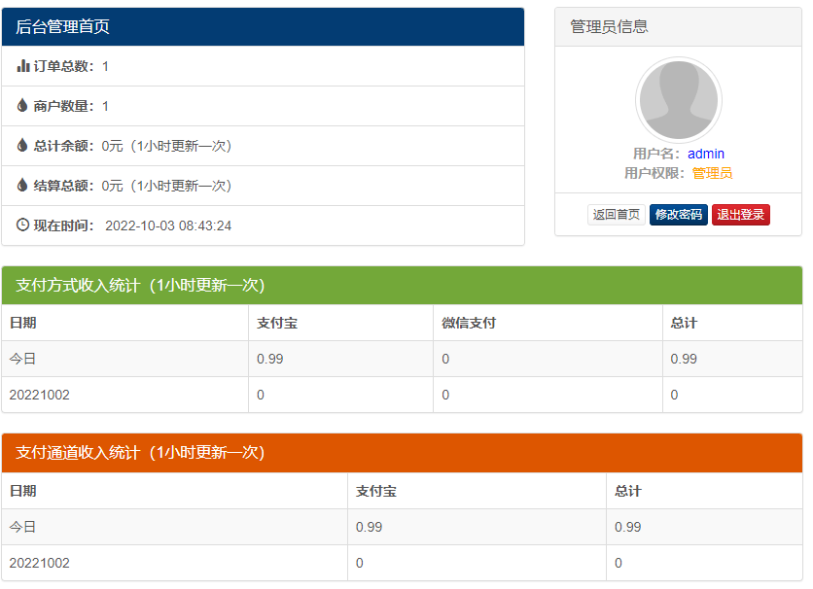This screenshot has width=813, height=589.
Task: Click the 总计 column header in payment channel table
Action: pos(628,491)
